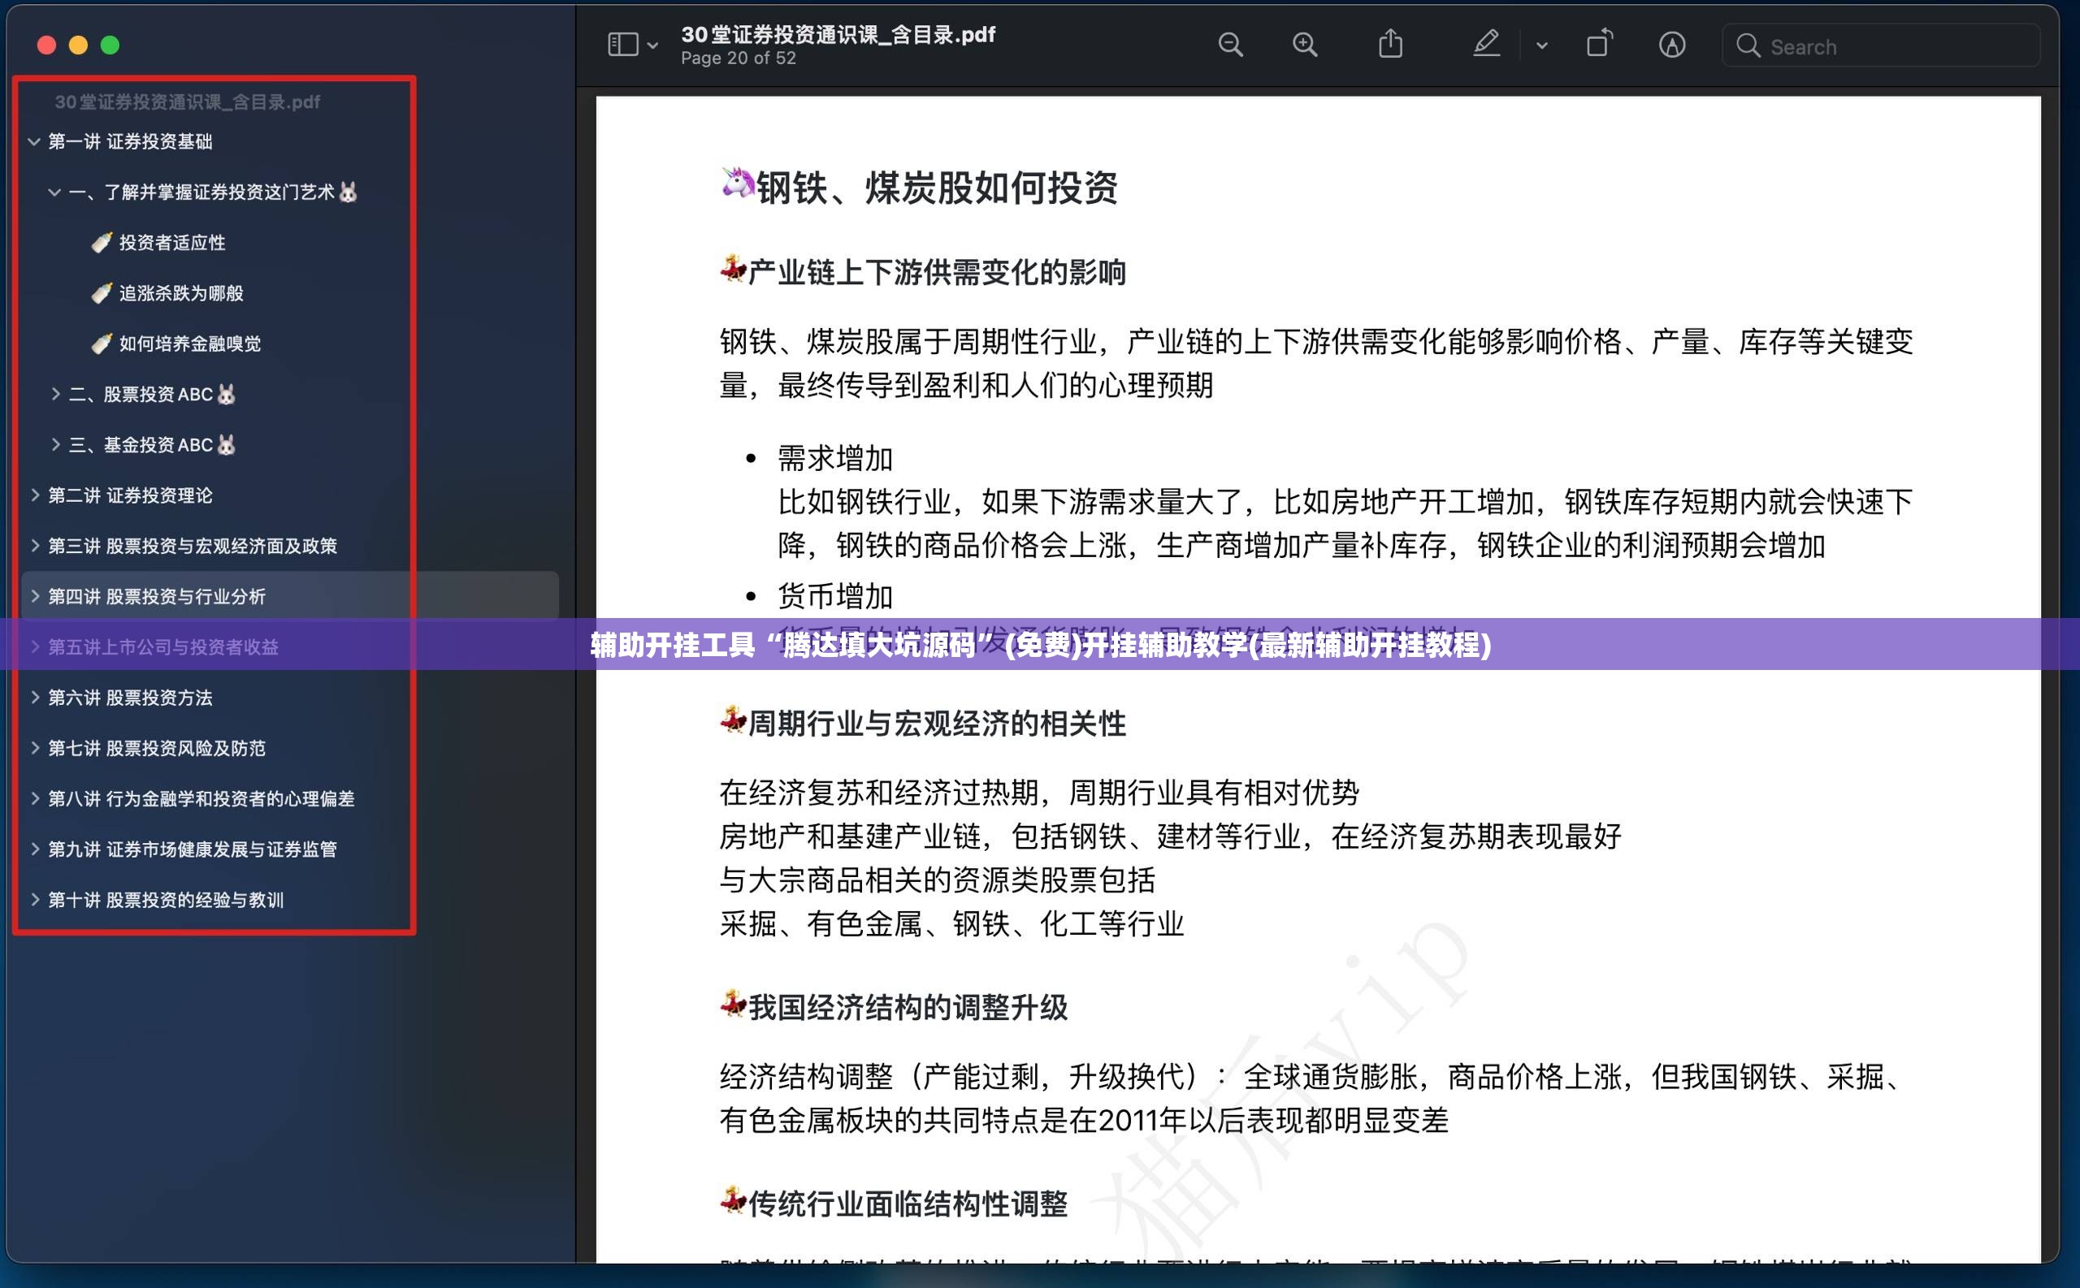
Task: Expand 第六讲 股票投资方法 chevron
Action: [x=35, y=697]
